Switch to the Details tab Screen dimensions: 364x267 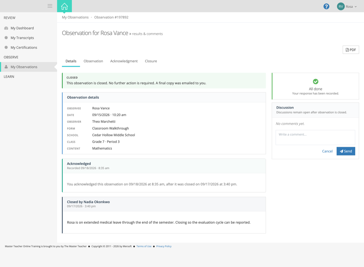click(x=71, y=61)
